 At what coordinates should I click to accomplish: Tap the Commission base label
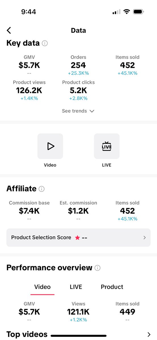point(29,203)
